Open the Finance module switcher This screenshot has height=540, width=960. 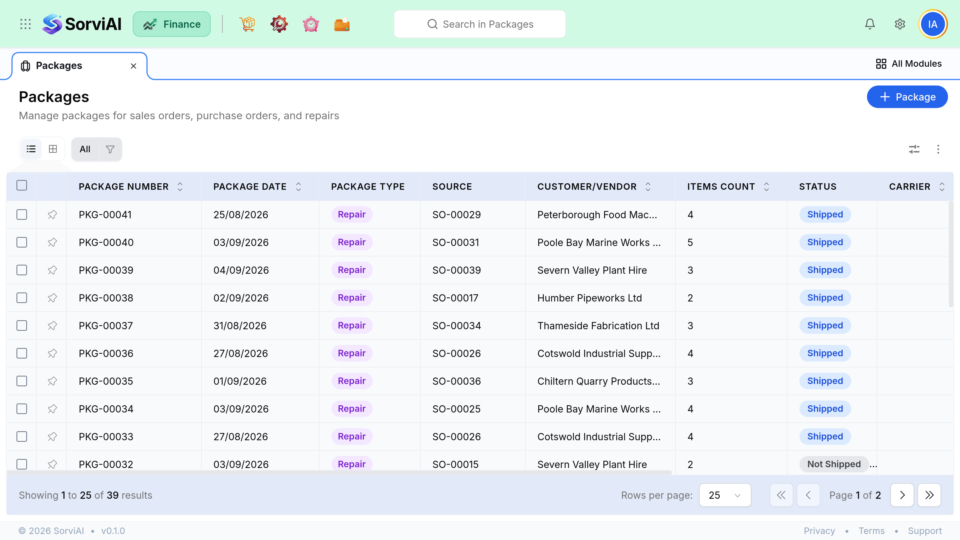pyautogui.click(x=172, y=24)
